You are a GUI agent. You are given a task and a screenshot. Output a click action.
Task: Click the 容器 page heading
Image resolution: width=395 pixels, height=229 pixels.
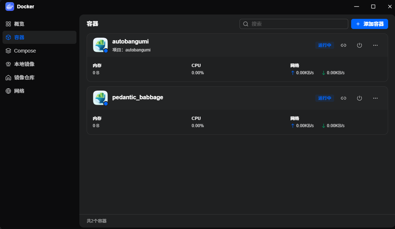click(92, 24)
